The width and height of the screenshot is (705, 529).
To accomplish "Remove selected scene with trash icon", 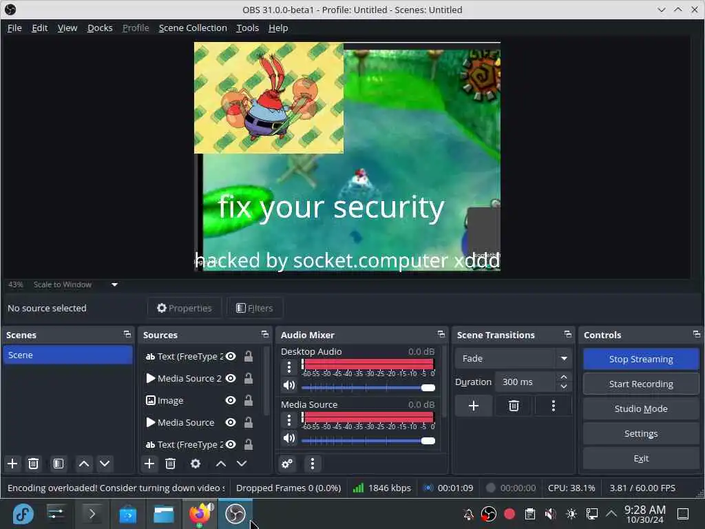I will tap(33, 464).
